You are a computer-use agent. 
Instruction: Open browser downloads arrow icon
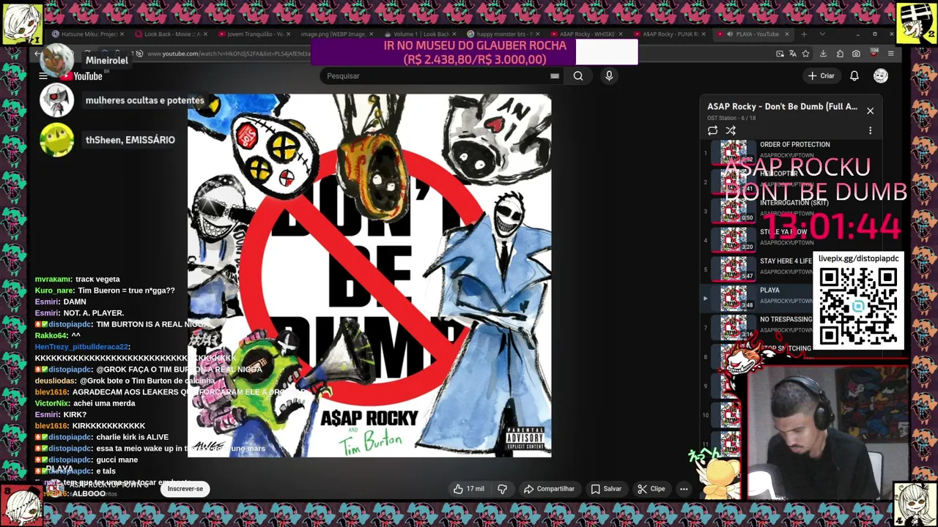click(823, 53)
